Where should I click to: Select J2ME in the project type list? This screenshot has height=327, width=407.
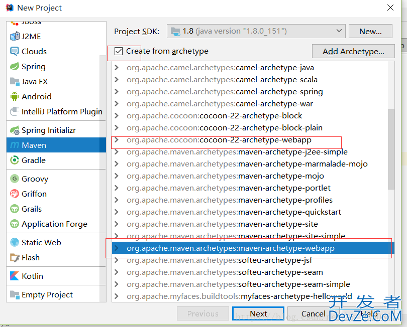[x=56, y=36]
